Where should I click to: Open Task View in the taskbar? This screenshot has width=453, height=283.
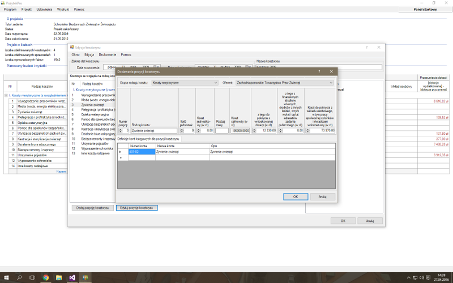[x=33, y=278]
